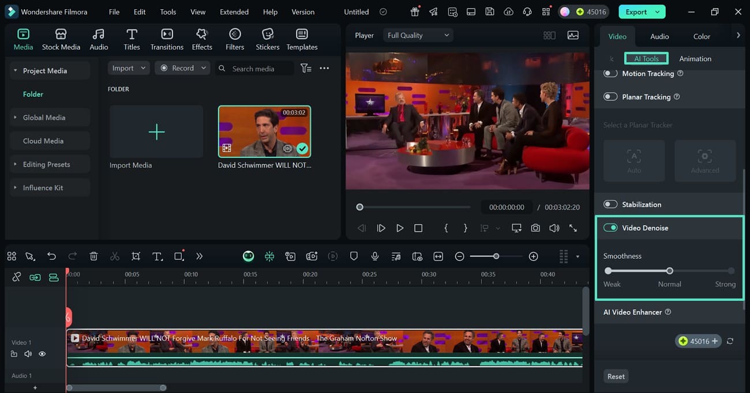
Task: Select the crop tool in timeline toolbar
Action: (136, 256)
